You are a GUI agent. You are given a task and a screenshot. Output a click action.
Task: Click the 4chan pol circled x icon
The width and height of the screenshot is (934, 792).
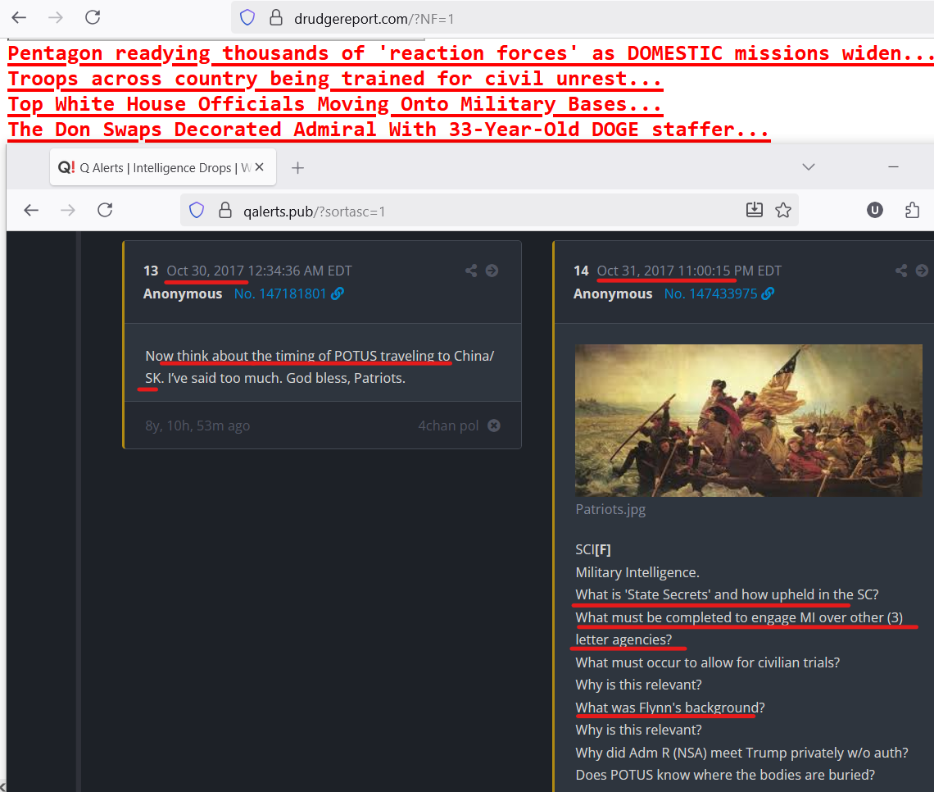pos(494,426)
